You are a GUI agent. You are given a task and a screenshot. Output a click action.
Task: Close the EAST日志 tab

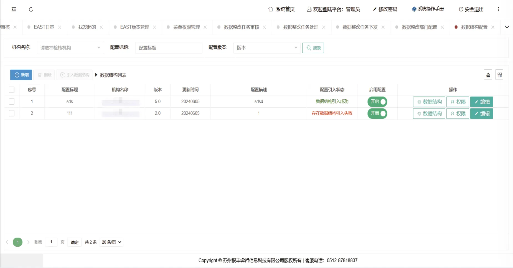(x=60, y=27)
